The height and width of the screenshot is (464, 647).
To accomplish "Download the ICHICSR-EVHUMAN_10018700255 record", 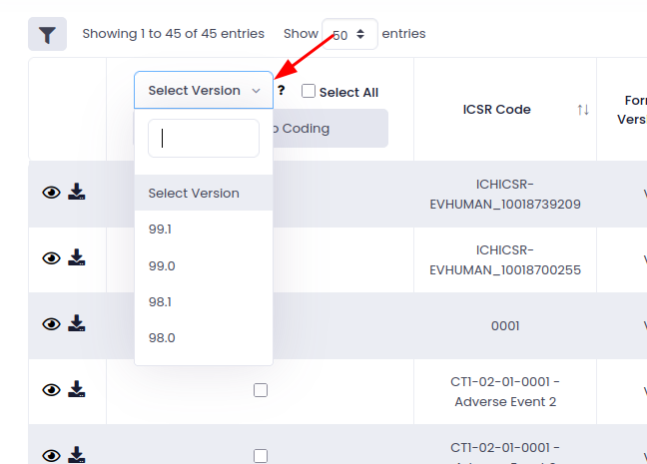I will coord(77,258).
